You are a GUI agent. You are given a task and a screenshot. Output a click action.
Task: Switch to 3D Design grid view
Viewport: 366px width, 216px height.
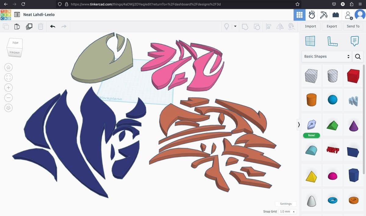299,15
